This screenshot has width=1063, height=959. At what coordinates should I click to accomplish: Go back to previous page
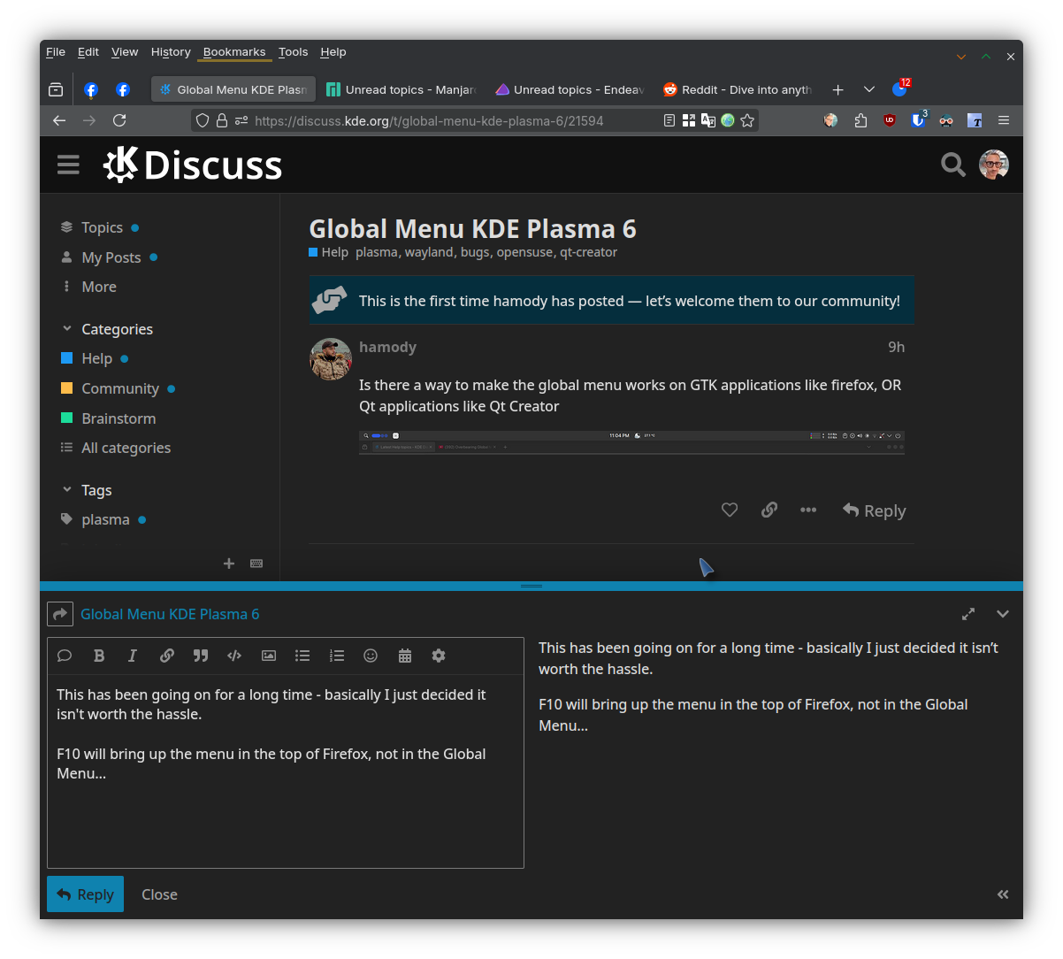[59, 120]
